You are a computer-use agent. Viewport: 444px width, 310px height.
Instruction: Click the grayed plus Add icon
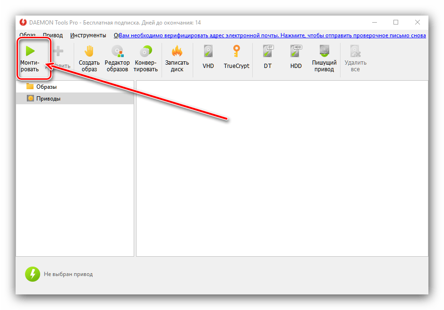[58, 51]
